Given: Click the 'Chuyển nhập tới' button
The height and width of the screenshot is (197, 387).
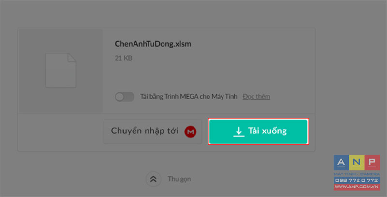Looking at the screenshot, I should [152, 131].
